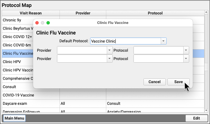Click Cancel in the dialog

[x=155, y=82]
